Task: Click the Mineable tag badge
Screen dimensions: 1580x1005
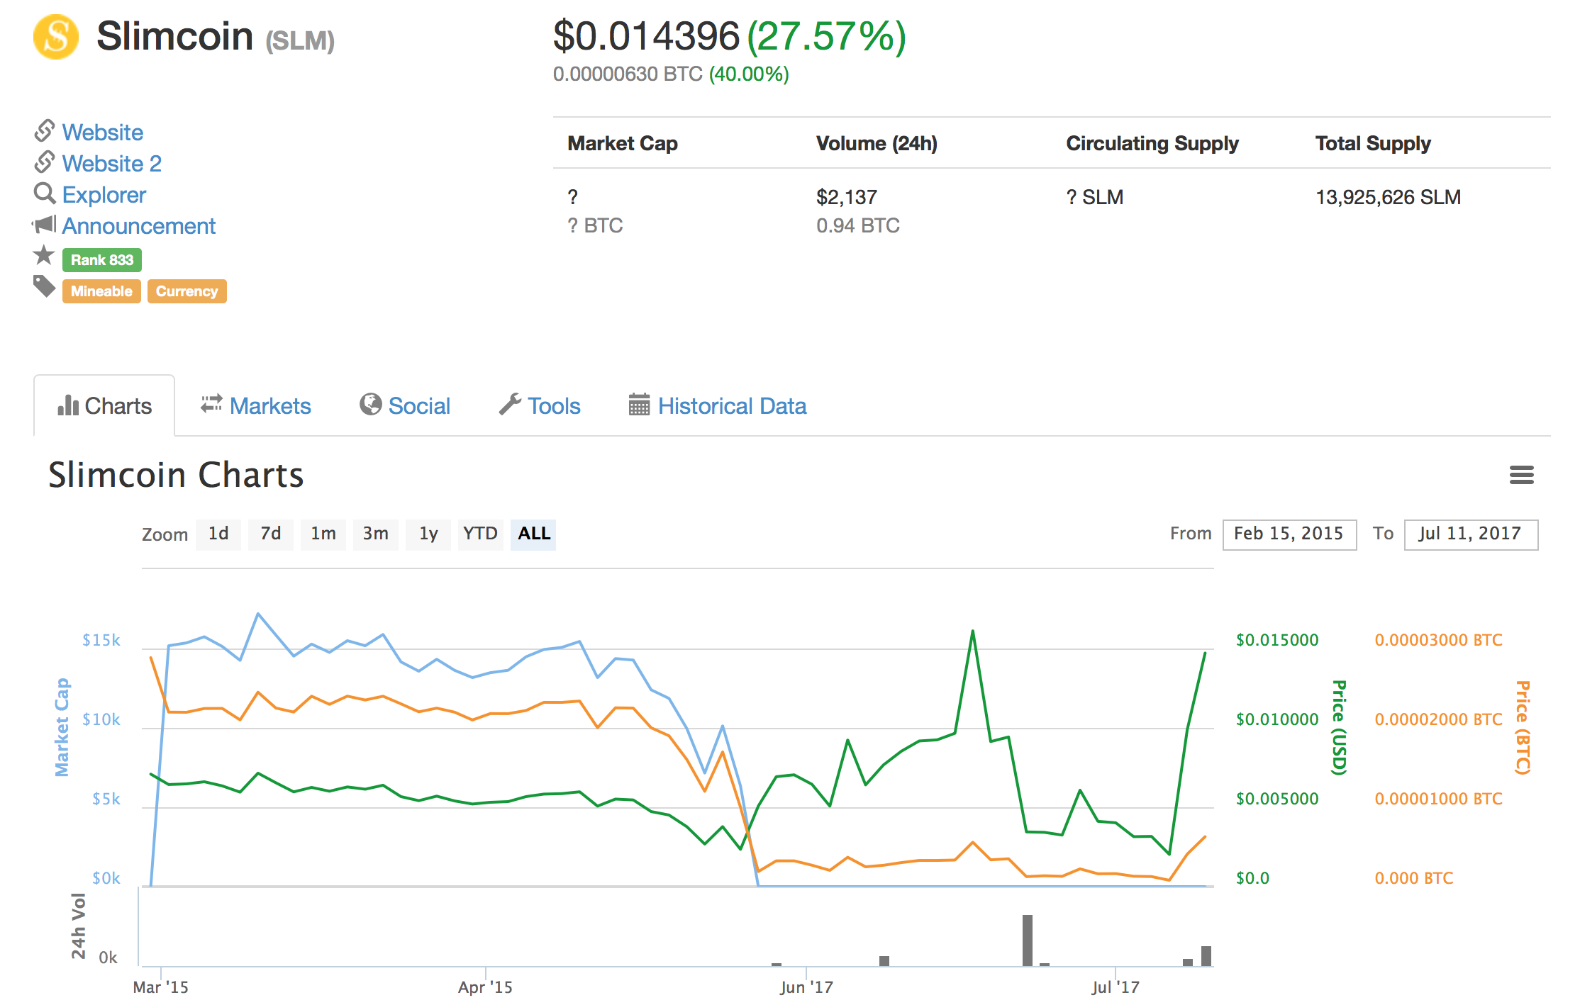Action: [x=101, y=291]
